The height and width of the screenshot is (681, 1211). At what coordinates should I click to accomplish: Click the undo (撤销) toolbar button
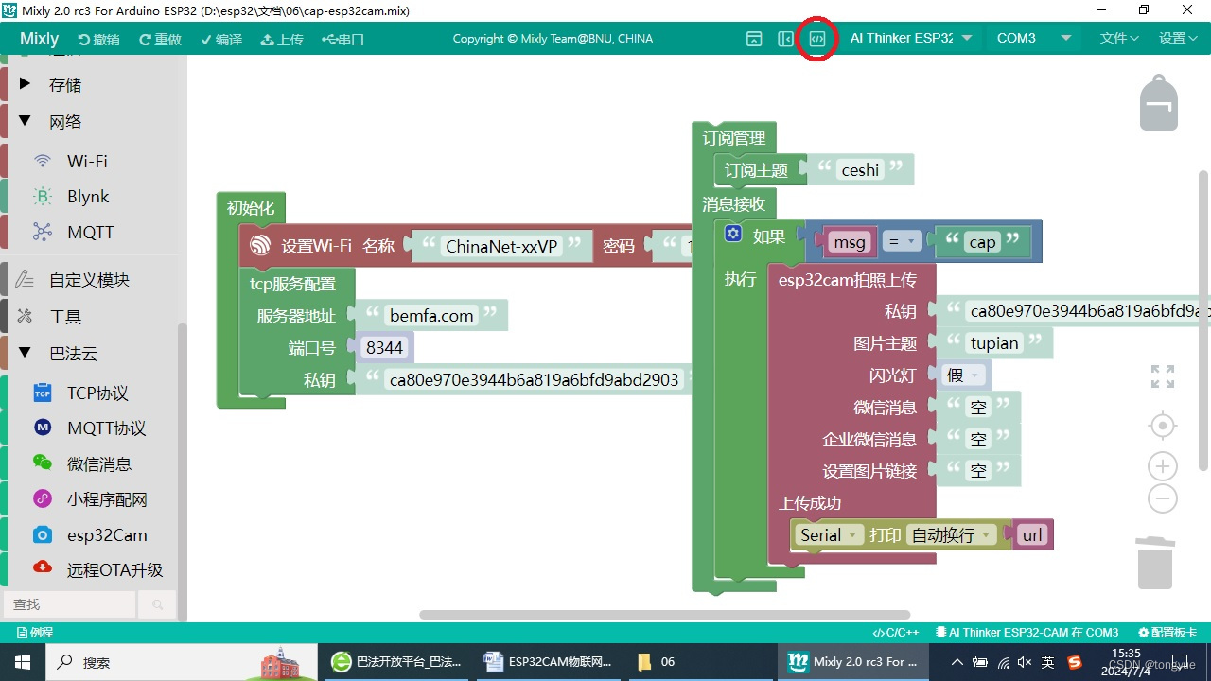(98, 39)
